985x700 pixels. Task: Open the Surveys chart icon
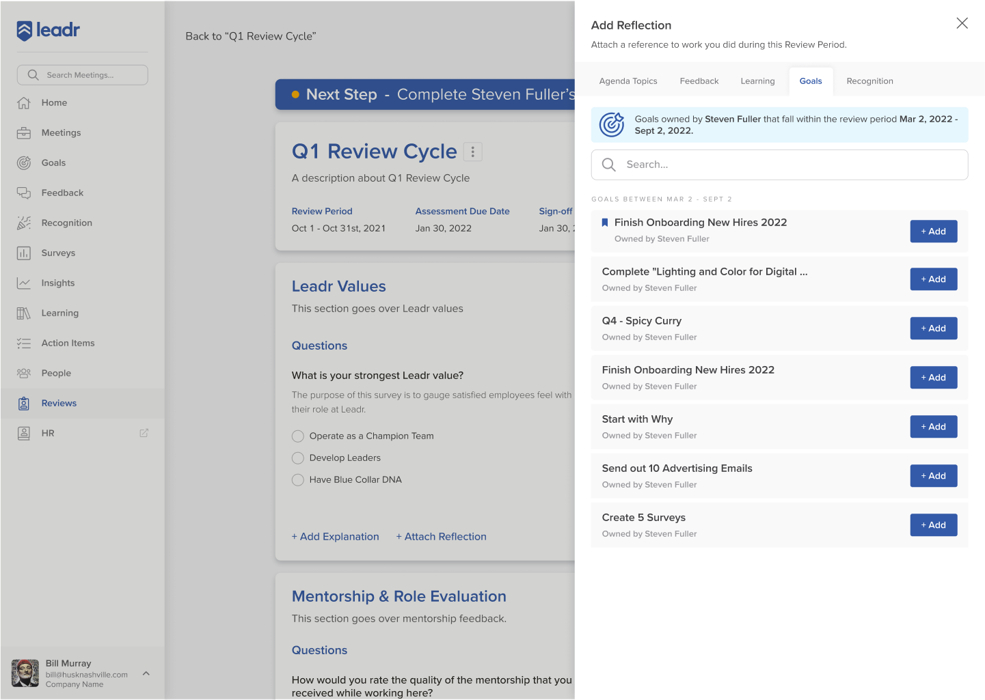pyautogui.click(x=24, y=253)
